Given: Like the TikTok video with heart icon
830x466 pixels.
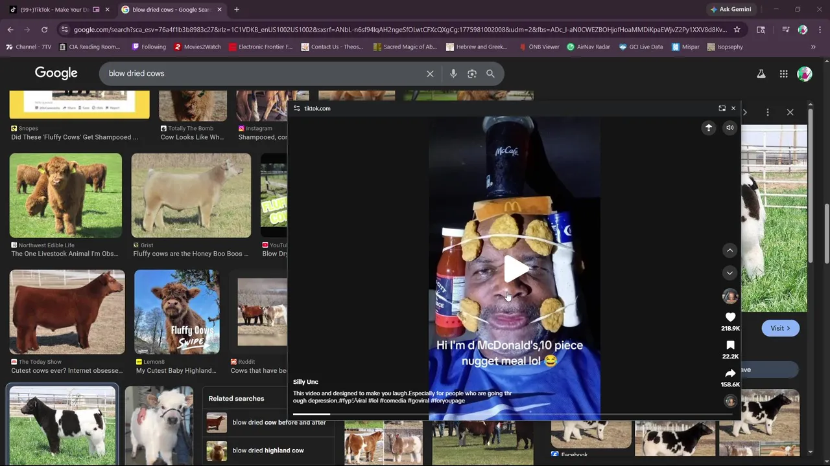Looking at the screenshot, I should [730, 317].
